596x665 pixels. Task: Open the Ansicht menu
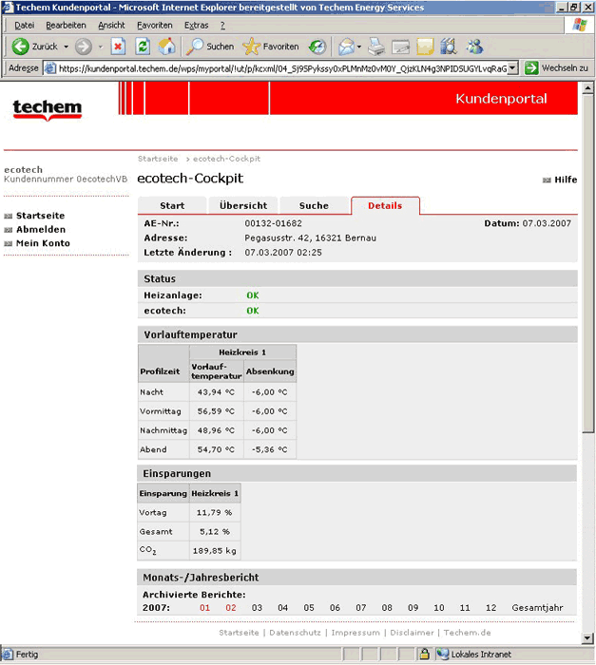point(111,26)
